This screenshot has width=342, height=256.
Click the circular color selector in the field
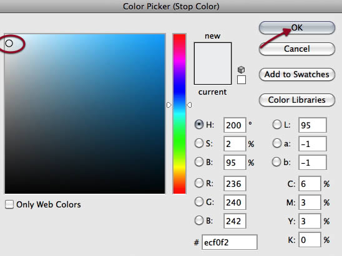click(x=9, y=44)
